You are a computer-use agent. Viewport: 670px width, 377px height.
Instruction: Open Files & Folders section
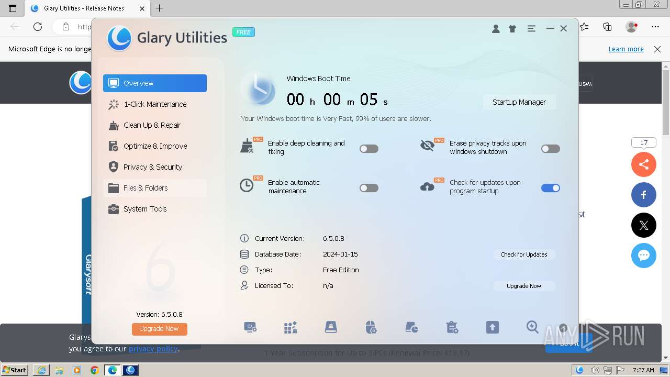[x=155, y=188]
